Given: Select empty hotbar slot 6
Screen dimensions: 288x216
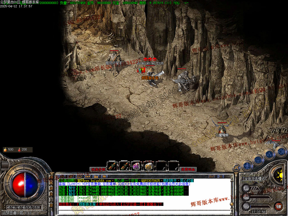Looking at the screenshot, I should click(173, 166).
